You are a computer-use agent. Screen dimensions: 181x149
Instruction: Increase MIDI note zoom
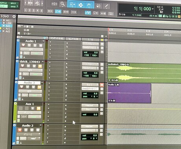coord(37,3)
